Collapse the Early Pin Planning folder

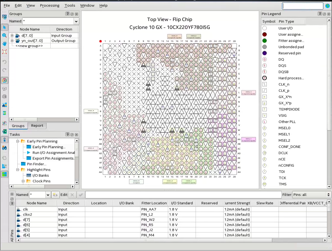pos(18,141)
